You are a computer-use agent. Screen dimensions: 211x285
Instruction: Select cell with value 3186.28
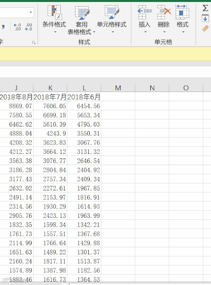coord(17,170)
